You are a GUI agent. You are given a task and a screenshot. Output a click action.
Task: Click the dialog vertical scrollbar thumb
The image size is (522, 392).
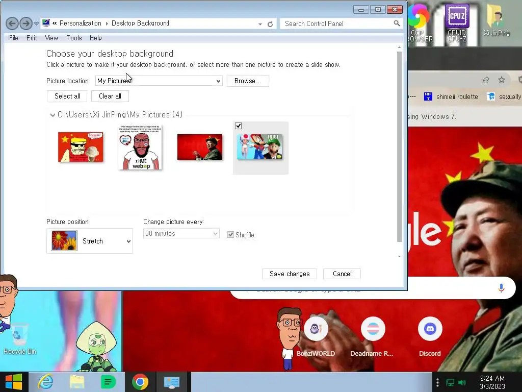click(400, 146)
